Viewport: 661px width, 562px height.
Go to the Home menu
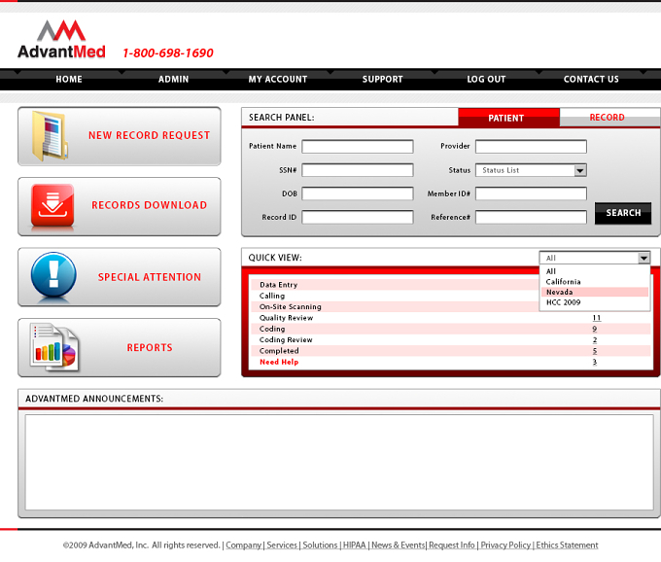coord(69,79)
